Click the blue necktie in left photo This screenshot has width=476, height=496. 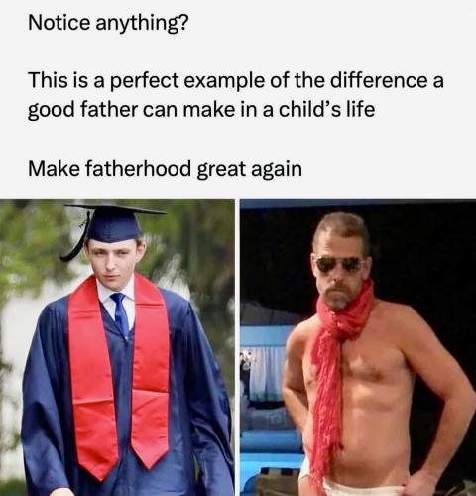pyautogui.click(x=121, y=312)
